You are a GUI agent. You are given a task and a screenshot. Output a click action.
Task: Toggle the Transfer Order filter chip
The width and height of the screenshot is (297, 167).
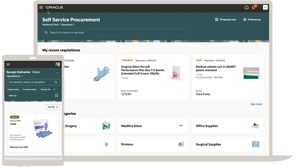45,89
